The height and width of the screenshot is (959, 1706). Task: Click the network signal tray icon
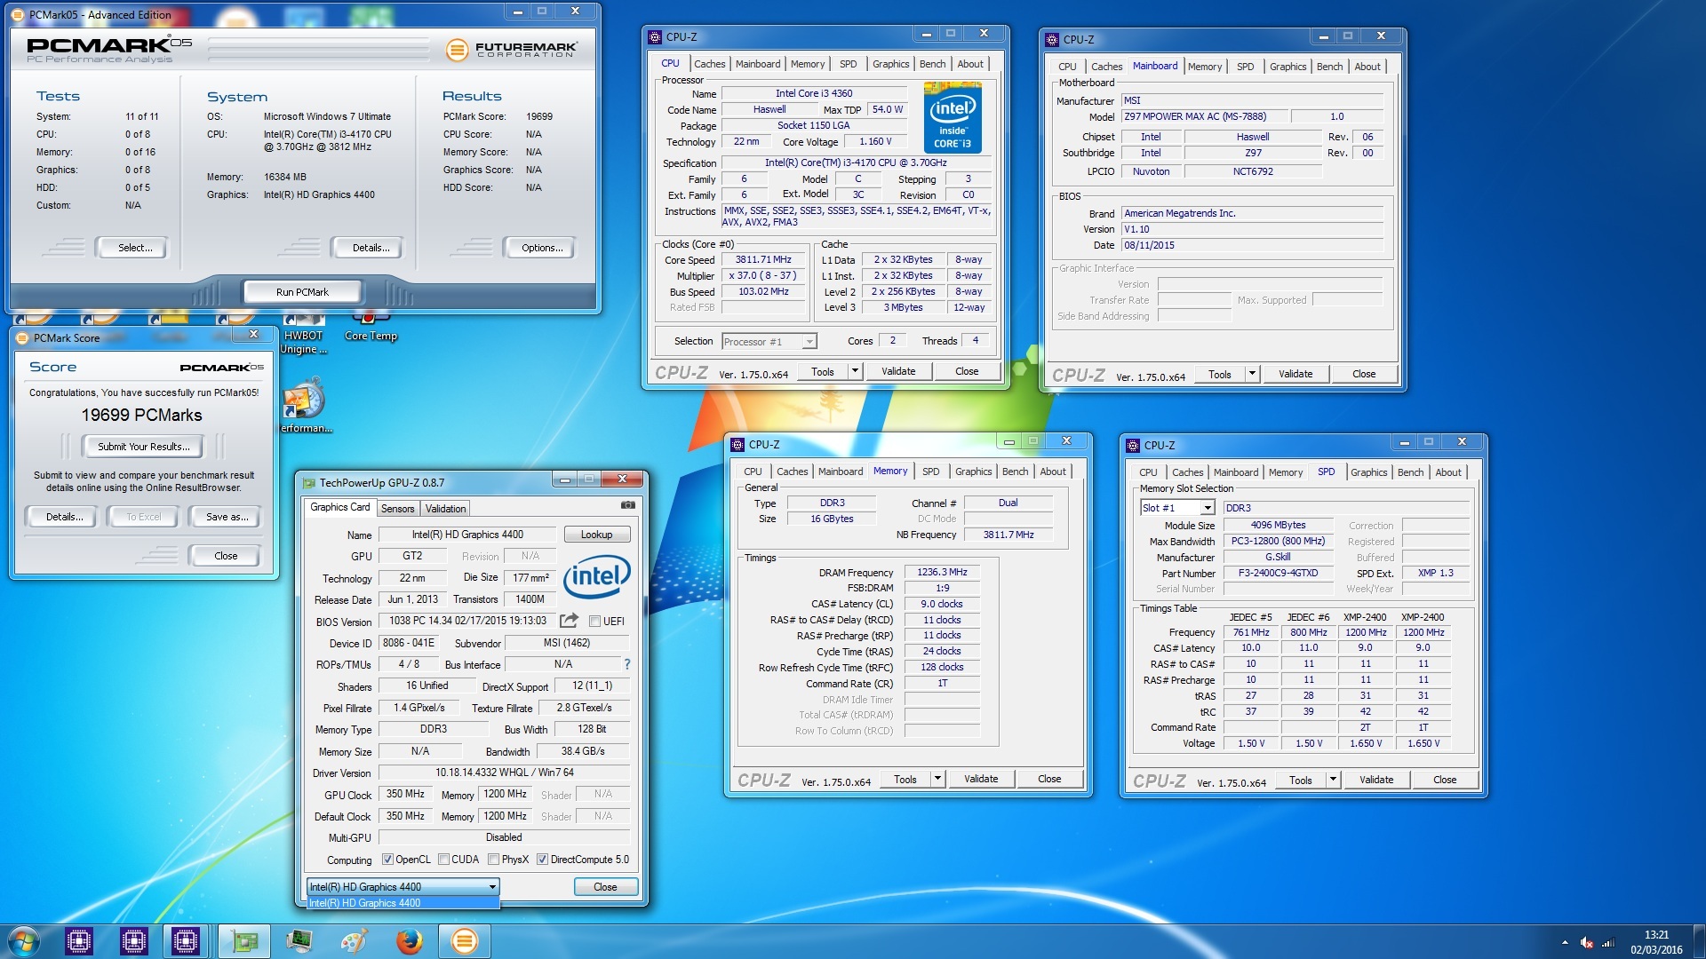click(x=1607, y=942)
